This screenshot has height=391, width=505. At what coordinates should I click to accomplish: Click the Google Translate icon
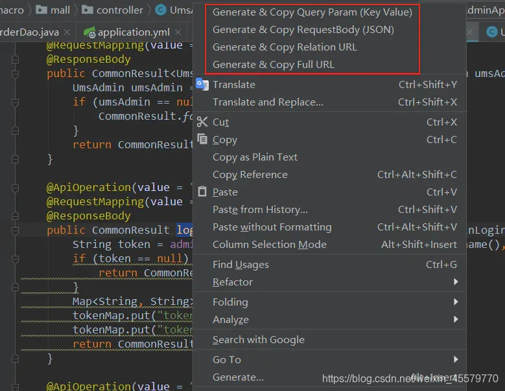[202, 85]
